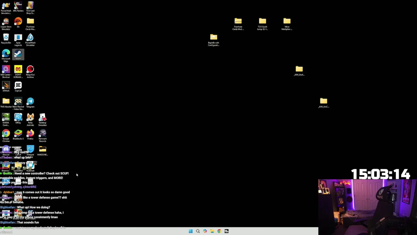Open Hotspot Shield desktop icon
The image size is (417, 235).
[30, 151]
